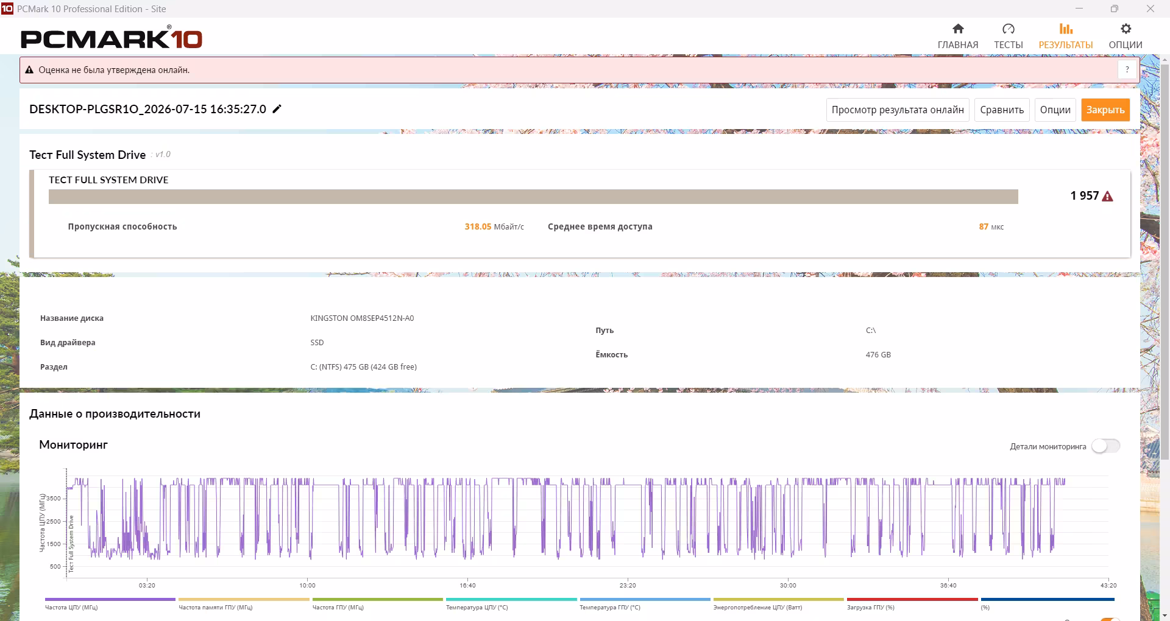1170x621 pixels.
Task: Minimize the PCMark 10 window
Action: pyautogui.click(x=1079, y=9)
